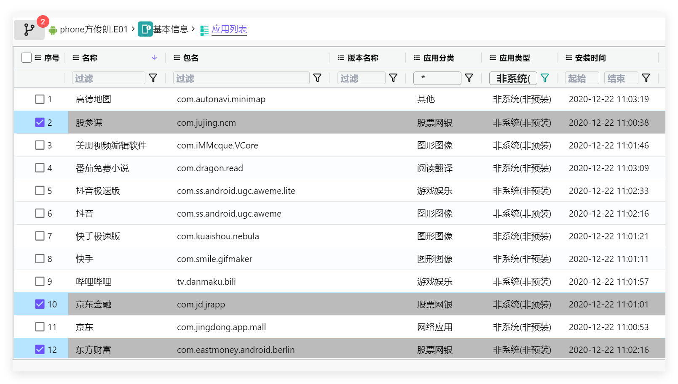Viewport: 678px width, 384px height.
Task: Sort by 包名 column header
Action: click(191, 58)
